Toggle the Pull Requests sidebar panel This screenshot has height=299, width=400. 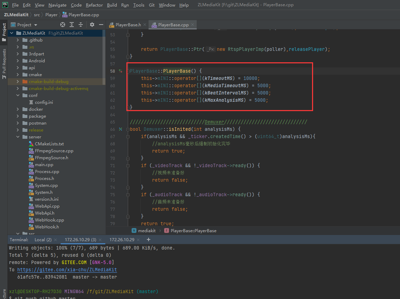coord(4,64)
